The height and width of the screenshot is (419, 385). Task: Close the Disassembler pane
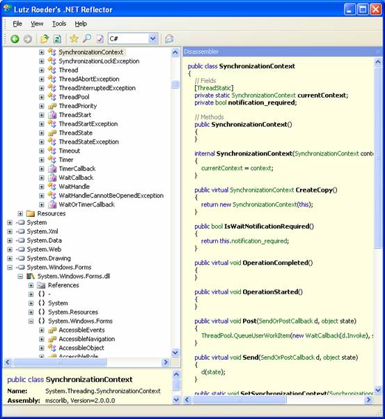tap(378, 52)
